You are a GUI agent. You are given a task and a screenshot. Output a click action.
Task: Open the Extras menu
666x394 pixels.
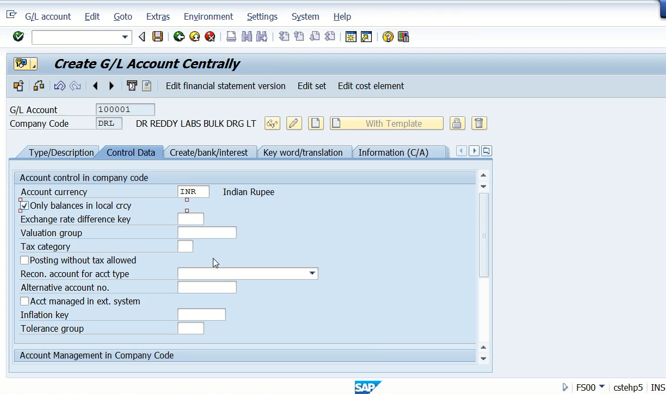[158, 16]
